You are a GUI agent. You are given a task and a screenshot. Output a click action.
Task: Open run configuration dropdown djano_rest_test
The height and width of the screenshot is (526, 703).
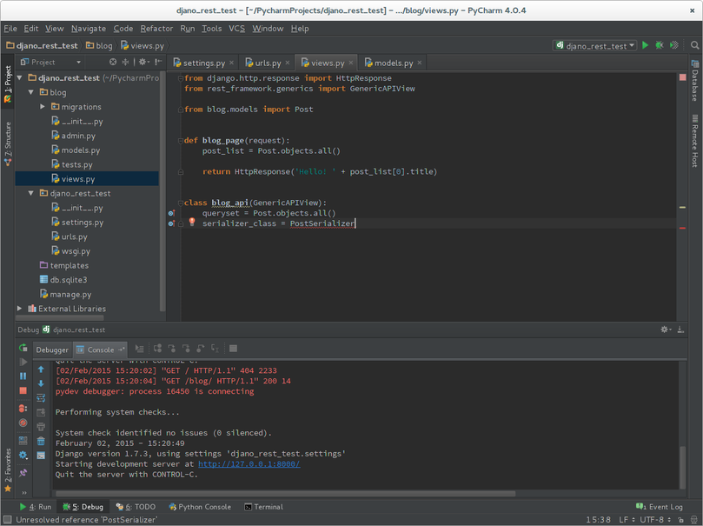(x=595, y=45)
